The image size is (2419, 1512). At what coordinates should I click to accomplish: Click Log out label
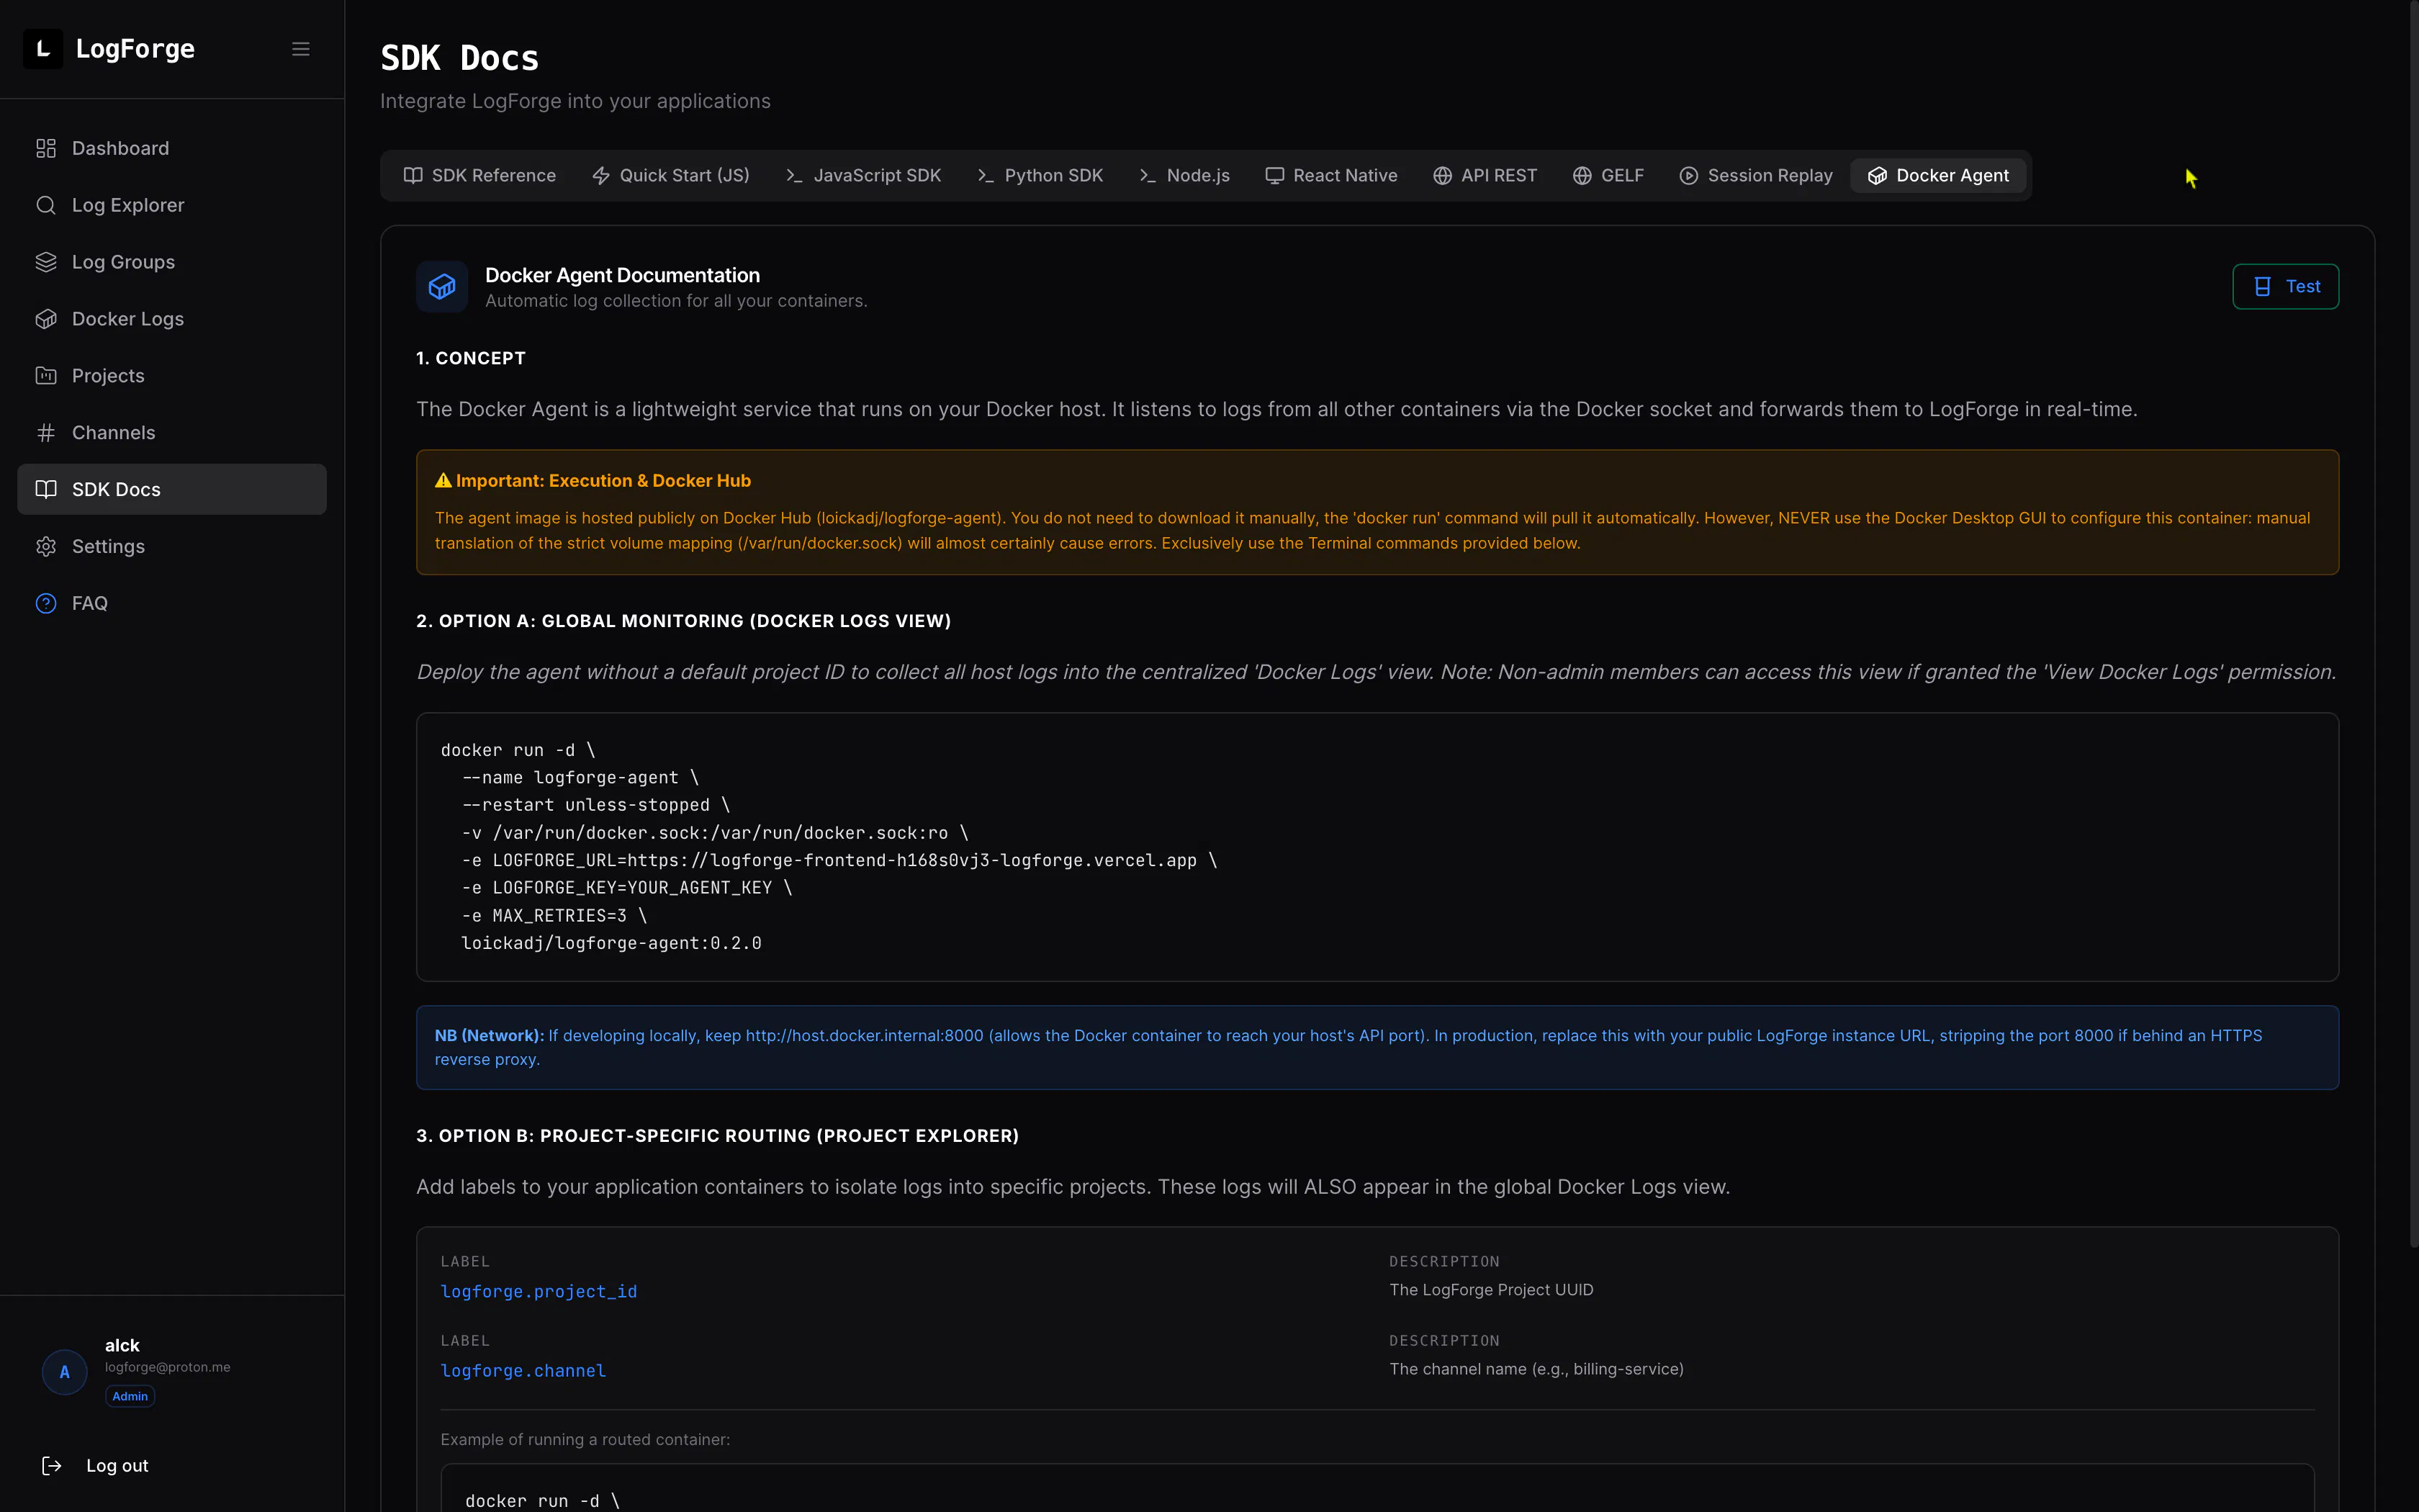point(117,1465)
